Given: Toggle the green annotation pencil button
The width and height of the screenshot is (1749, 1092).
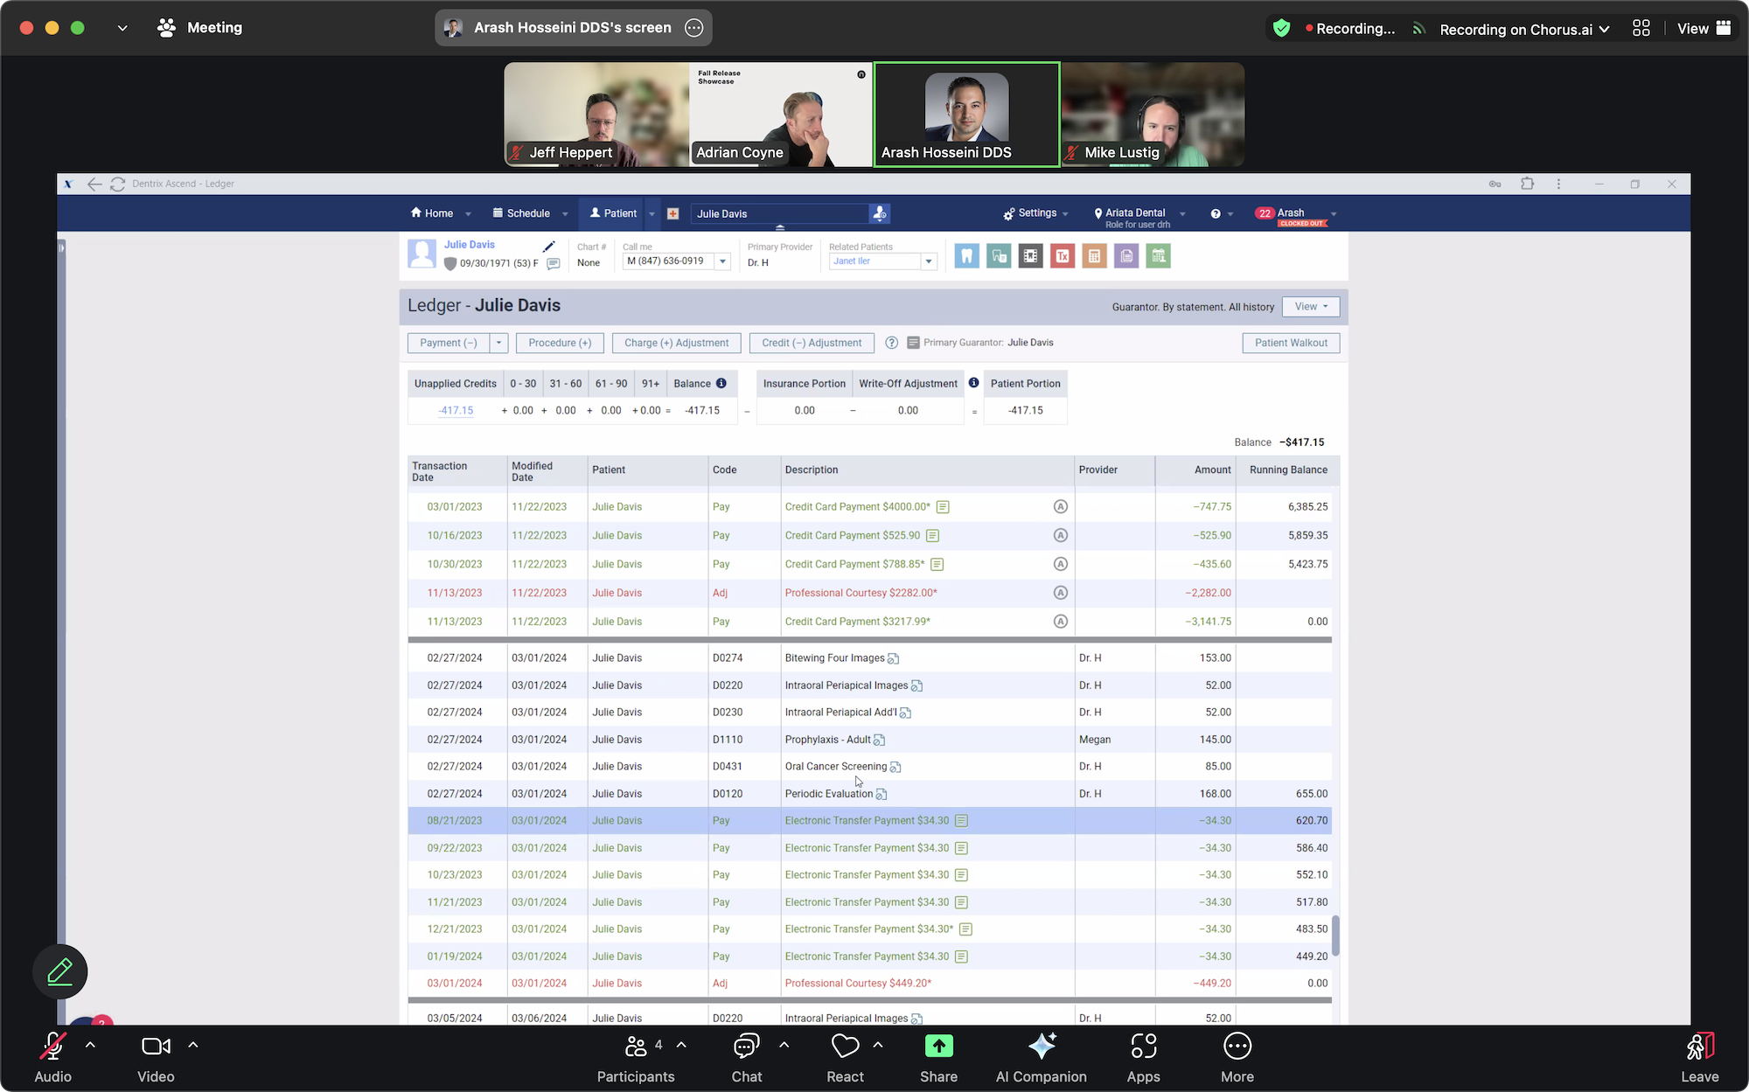Looking at the screenshot, I should point(59,971).
